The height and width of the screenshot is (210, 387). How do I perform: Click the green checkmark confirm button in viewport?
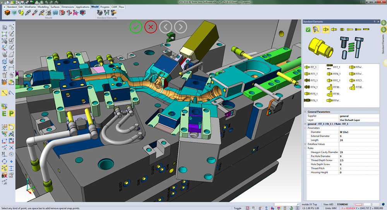pos(135,27)
